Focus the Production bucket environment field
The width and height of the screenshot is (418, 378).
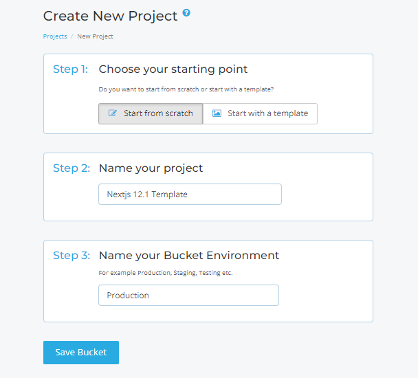[188, 295]
